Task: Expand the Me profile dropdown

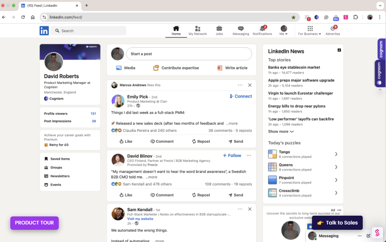Action: (284, 31)
